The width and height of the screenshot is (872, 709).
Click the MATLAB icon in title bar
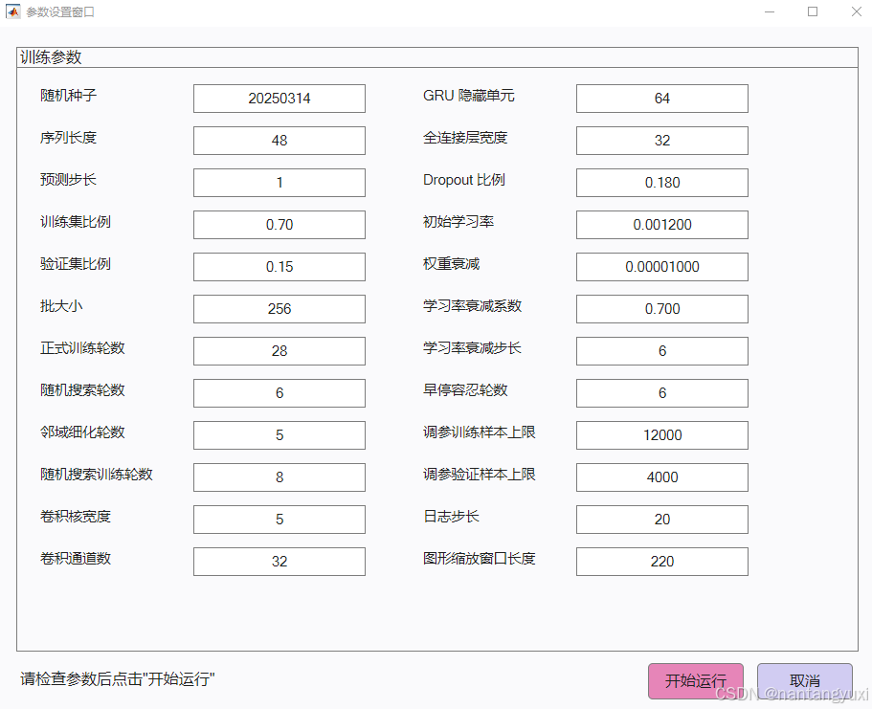12,11
